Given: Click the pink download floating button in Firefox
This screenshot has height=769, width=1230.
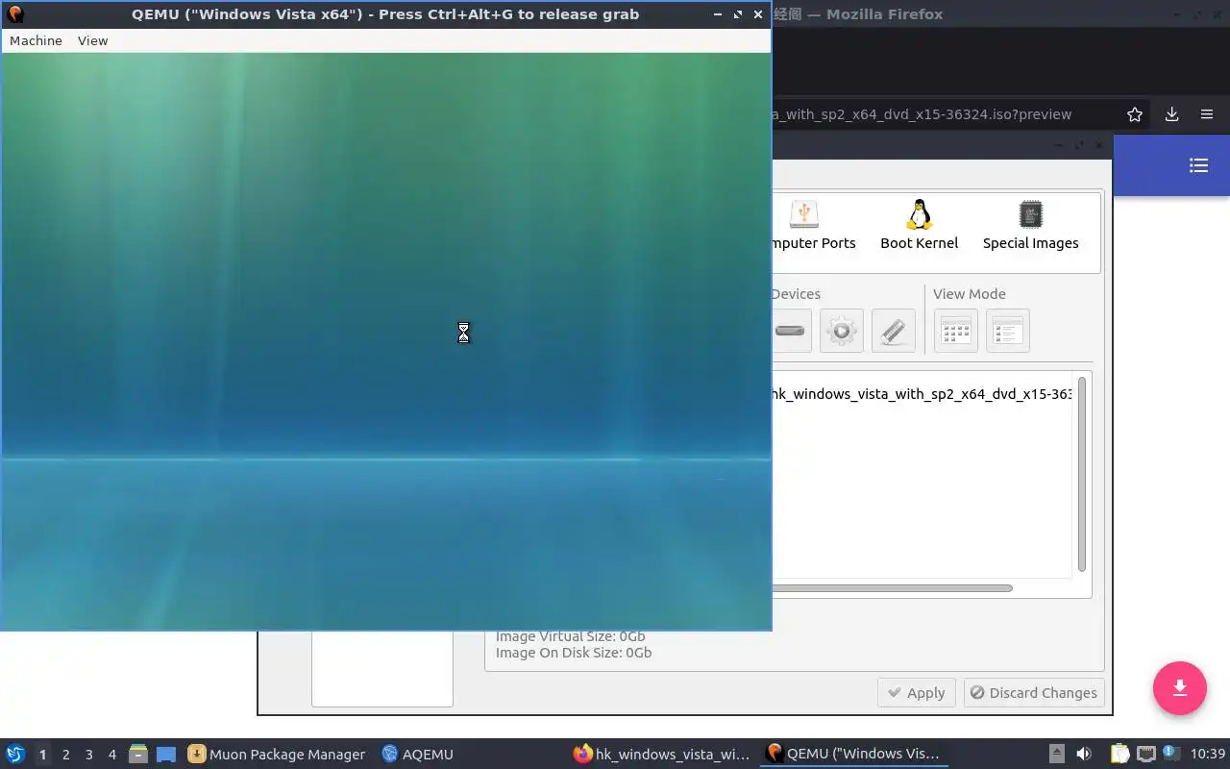Looking at the screenshot, I should pos(1180,688).
